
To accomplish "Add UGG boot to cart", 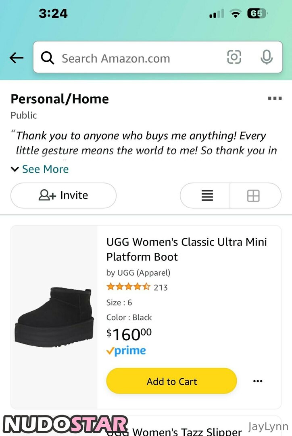I will tap(171, 381).
